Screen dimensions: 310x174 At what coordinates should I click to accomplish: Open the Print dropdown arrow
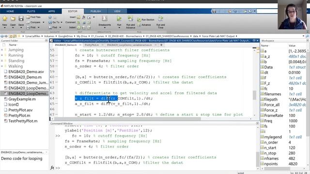39,28
